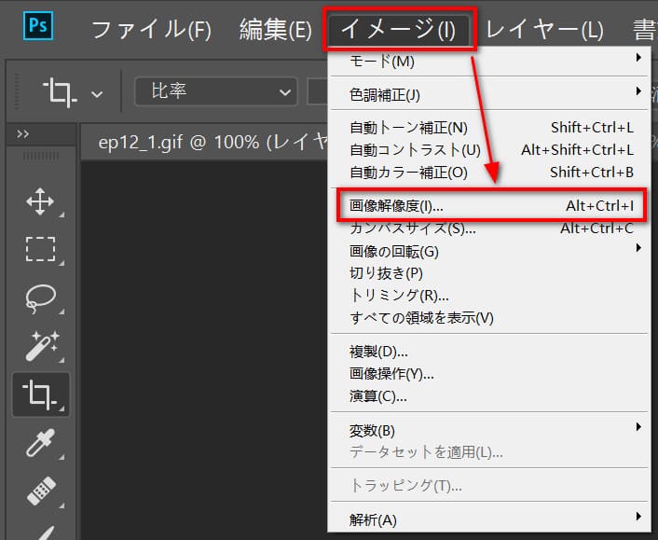Expand the 変数(B) submenu
This screenshot has width=658, height=540.
(489, 430)
